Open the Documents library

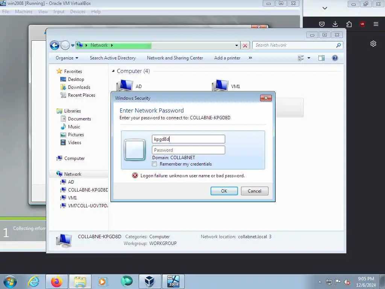coord(79,119)
